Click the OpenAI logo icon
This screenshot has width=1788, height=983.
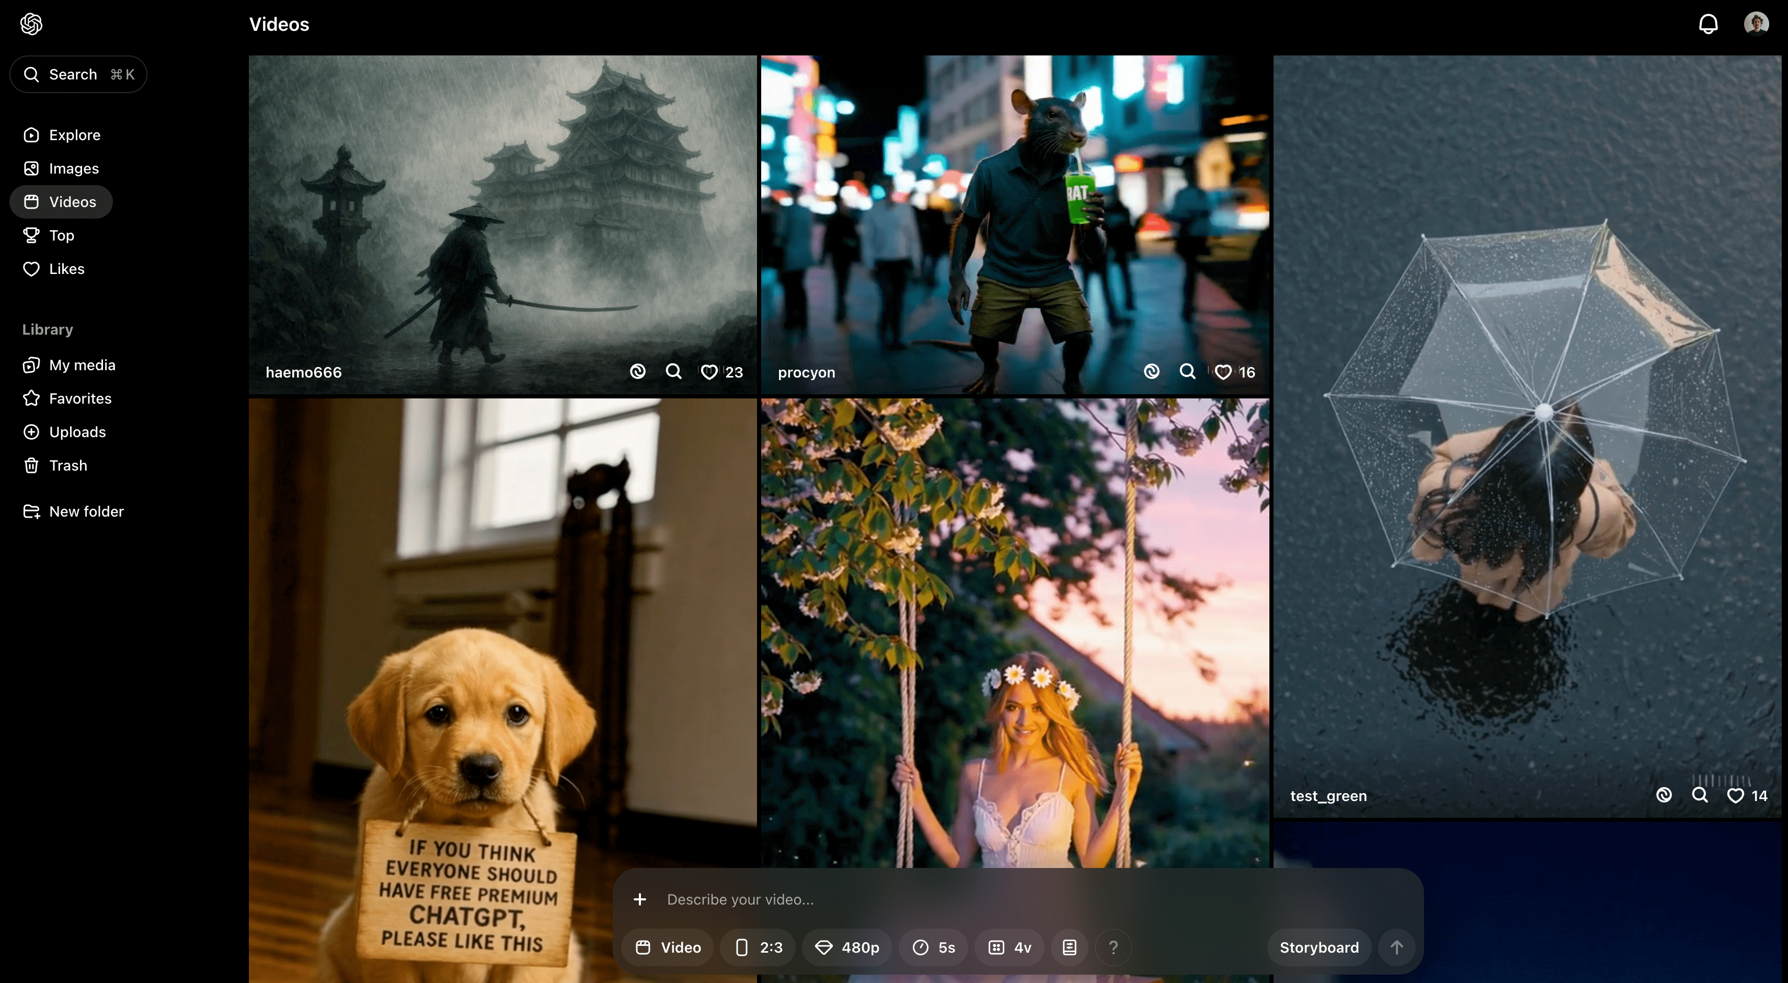(x=31, y=24)
